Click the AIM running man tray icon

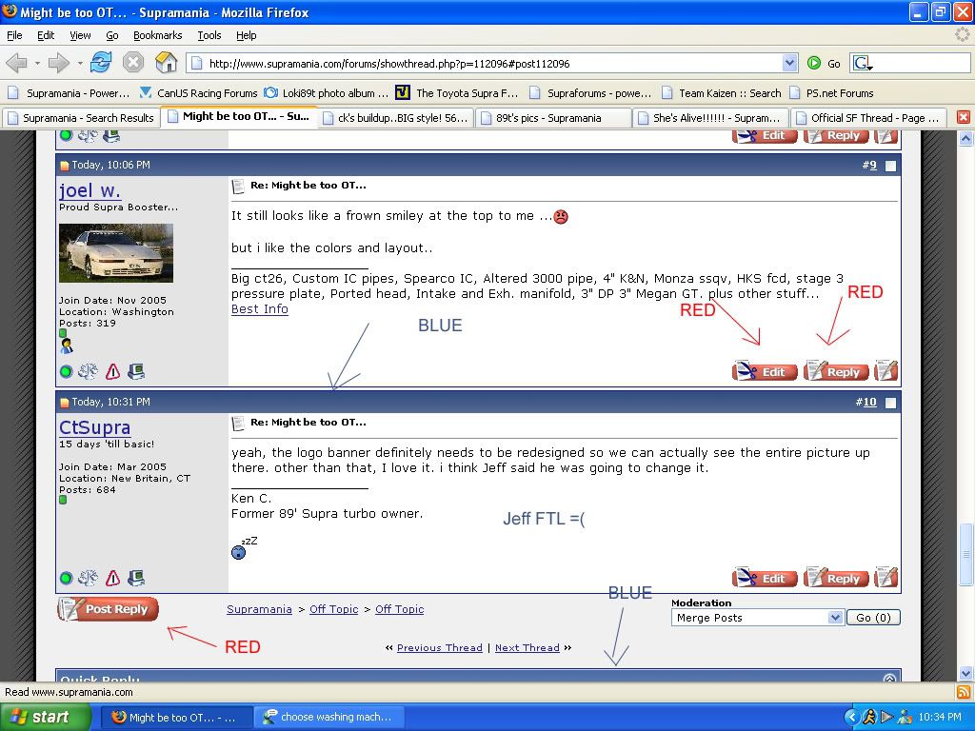point(870,717)
